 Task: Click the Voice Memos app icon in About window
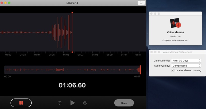[175, 23]
